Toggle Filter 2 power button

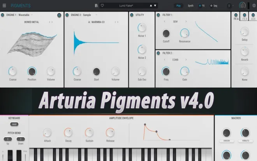click(158, 53)
